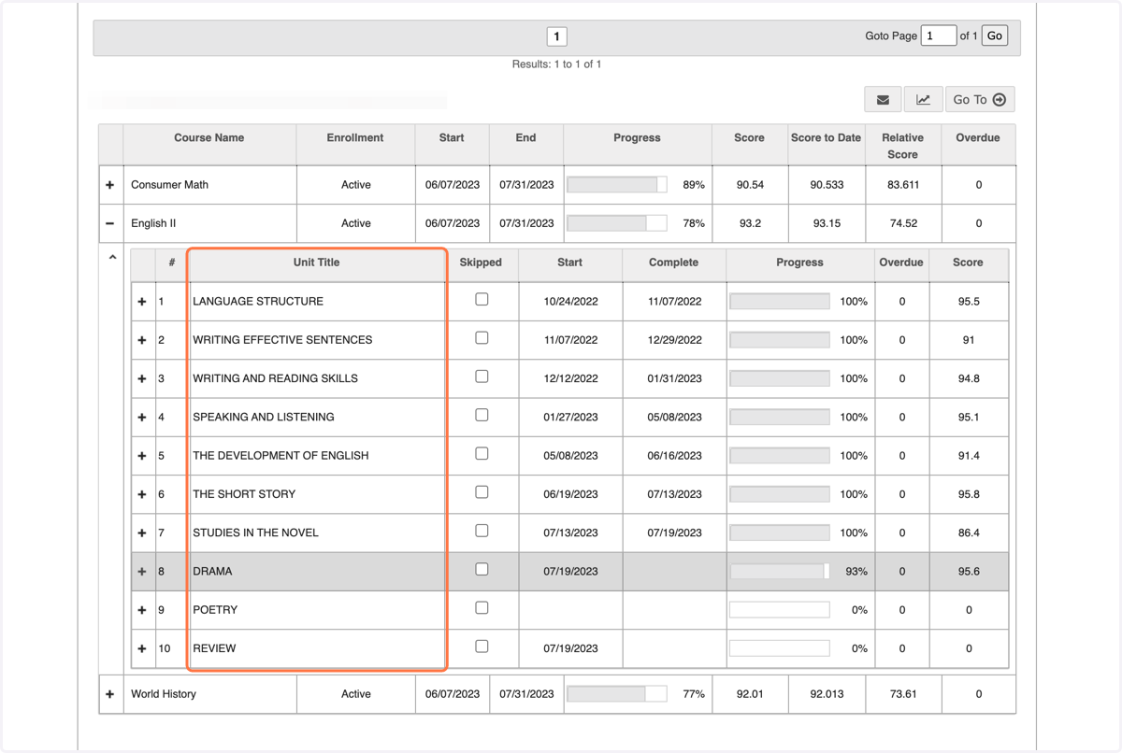
Task: Check Skipped box for WRITING EFFECTIVE SENTENCES
Action: pyautogui.click(x=482, y=338)
